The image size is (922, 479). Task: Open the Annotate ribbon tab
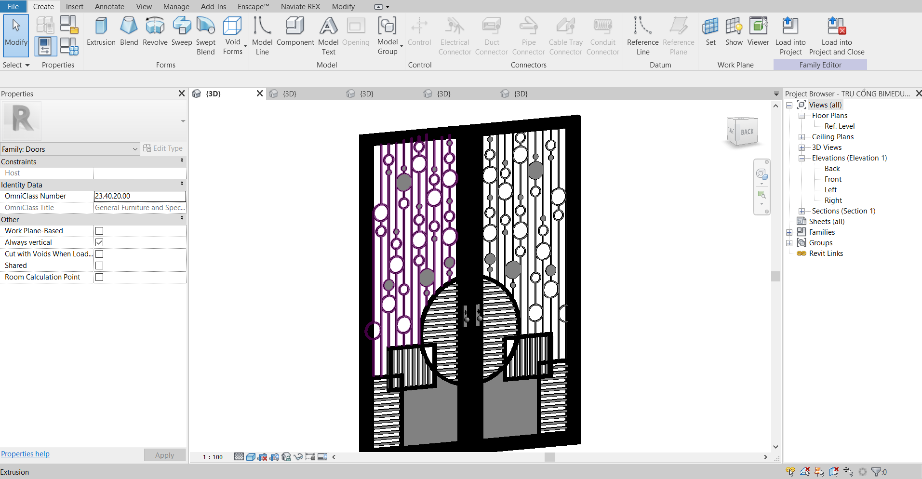pos(109,7)
